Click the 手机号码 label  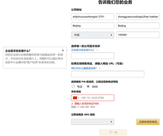pyautogui.click(x=76, y=92)
